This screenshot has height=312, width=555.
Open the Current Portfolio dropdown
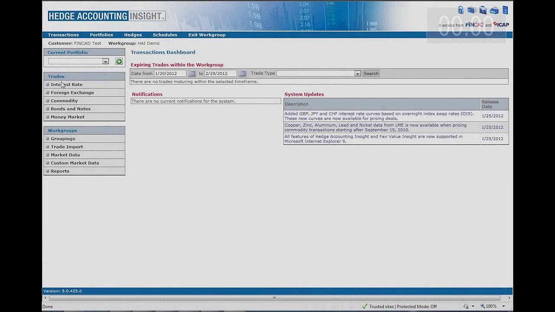(105, 62)
